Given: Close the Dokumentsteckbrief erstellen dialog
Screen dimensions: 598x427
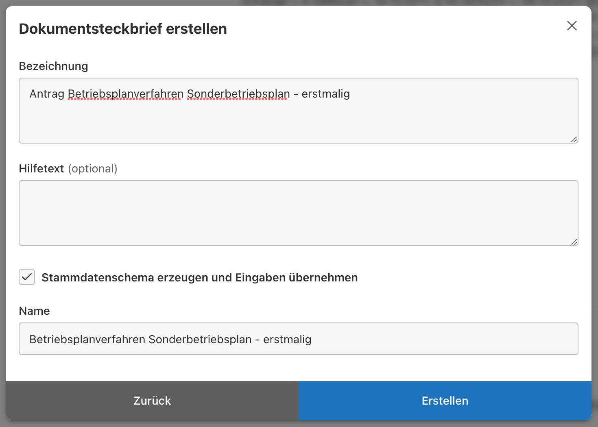Looking at the screenshot, I should [572, 26].
